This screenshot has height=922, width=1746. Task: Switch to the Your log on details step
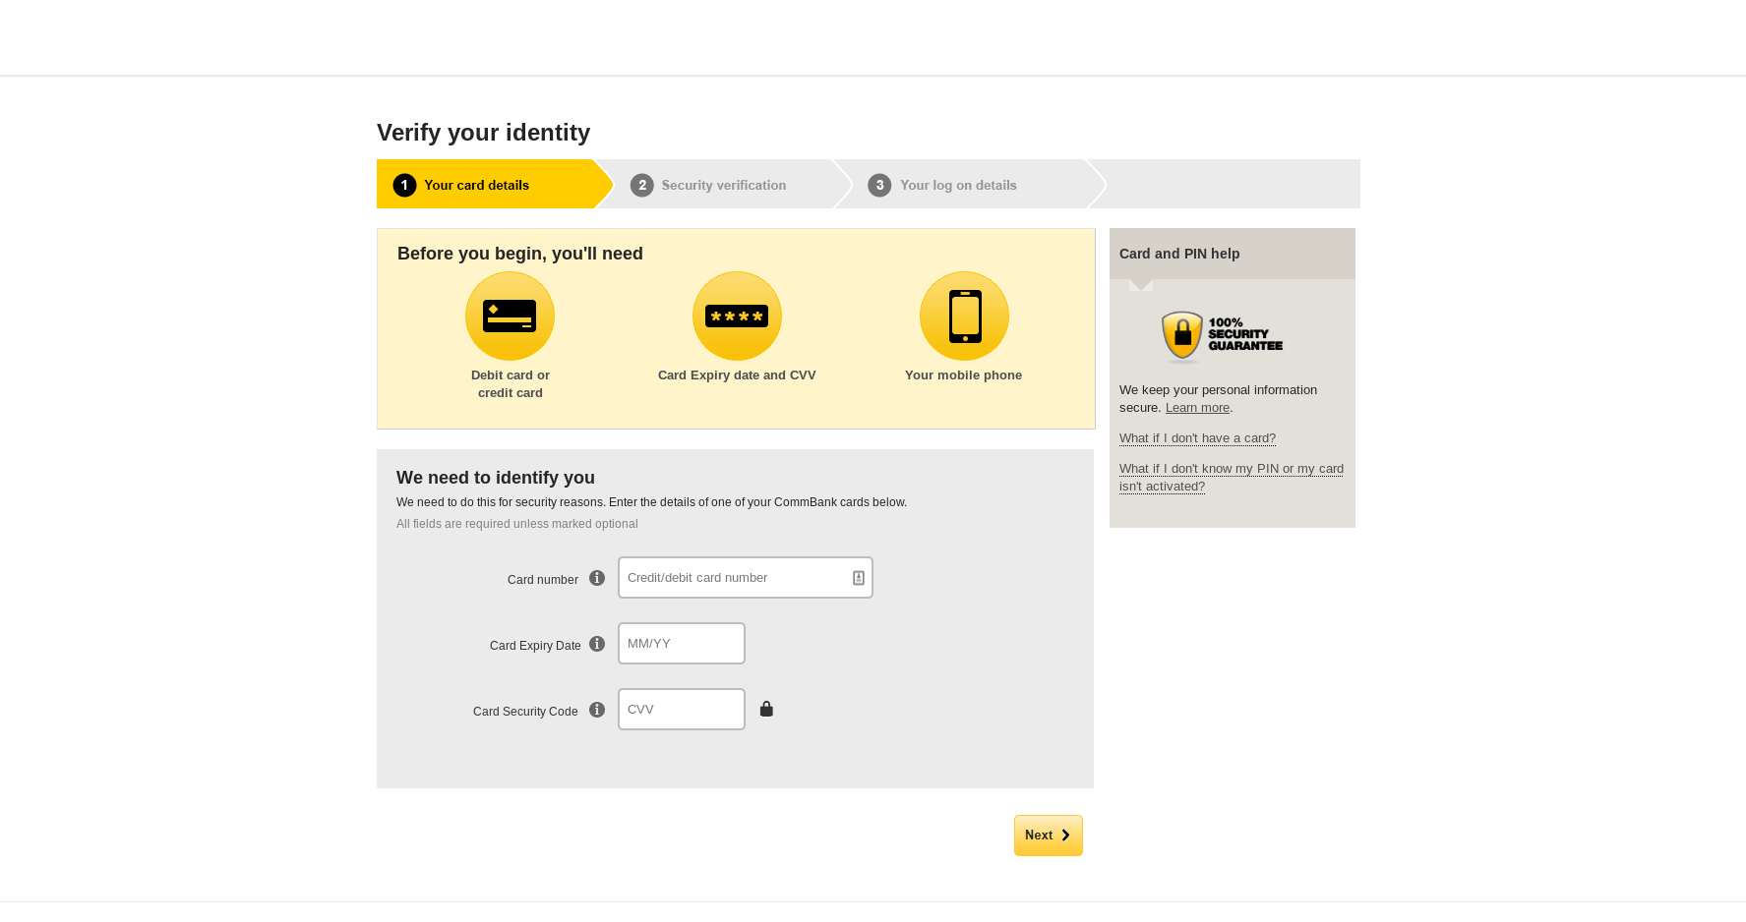[958, 185]
